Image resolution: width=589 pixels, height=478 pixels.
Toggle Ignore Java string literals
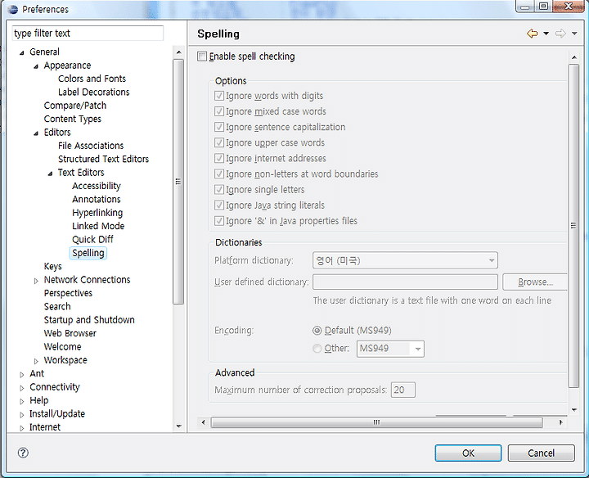pos(219,205)
